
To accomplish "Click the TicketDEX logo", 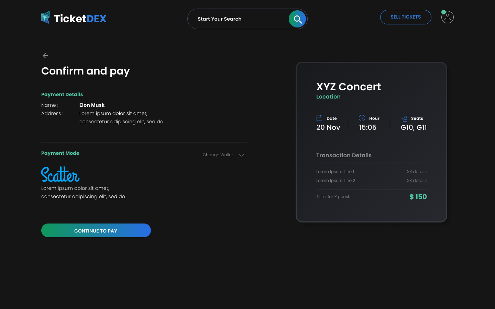I will tap(74, 19).
